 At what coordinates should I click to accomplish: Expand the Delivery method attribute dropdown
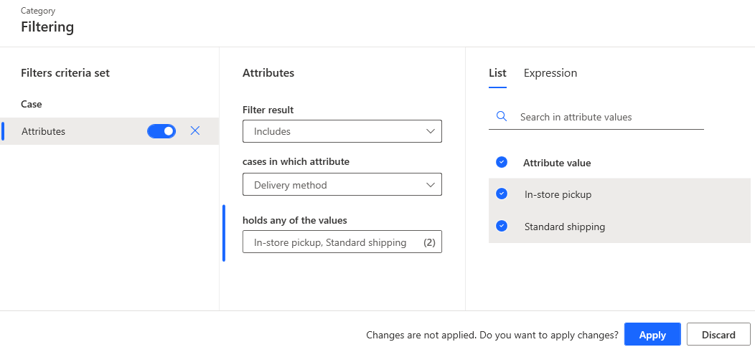(x=342, y=185)
